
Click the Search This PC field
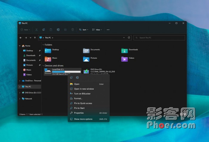pos(159,38)
